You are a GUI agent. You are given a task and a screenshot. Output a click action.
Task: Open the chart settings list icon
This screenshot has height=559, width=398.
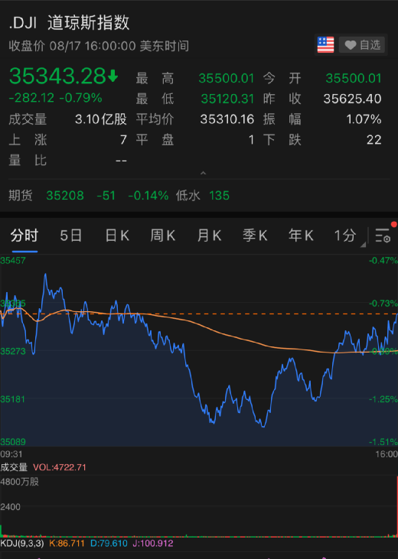(383, 236)
